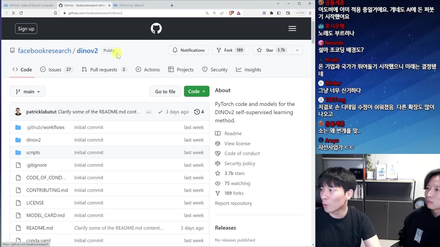The height and width of the screenshot is (247, 440).
Task: Expand the Star lists dropdown arrow
Action: [297, 50]
